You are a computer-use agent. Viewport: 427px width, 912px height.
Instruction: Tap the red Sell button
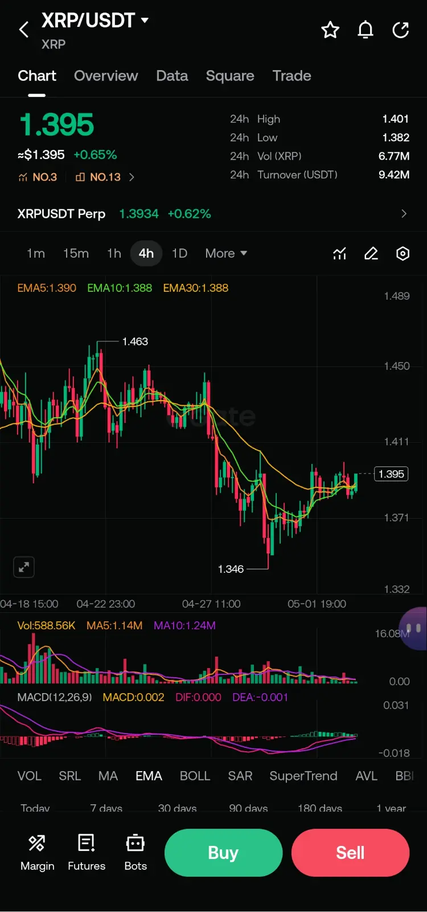(350, 853)
